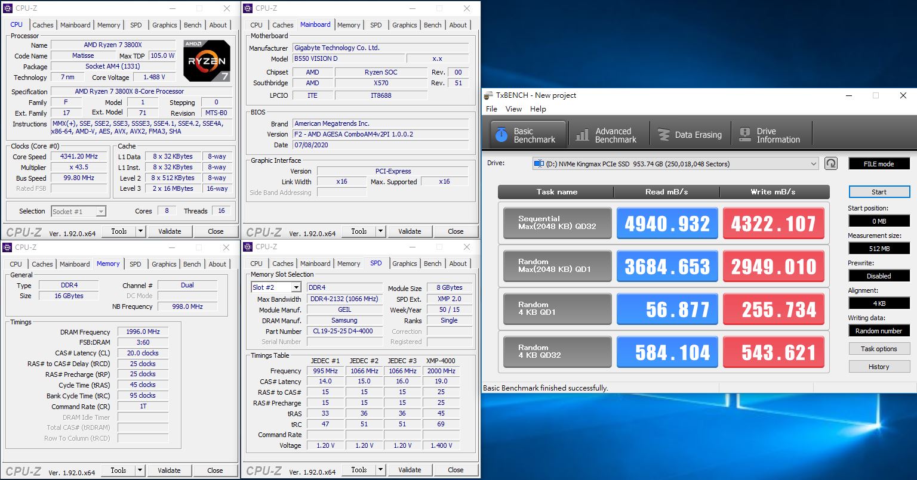Click the TxBENCH title bar app icon
The width and height of the screenshot is (917, 480).
(x=489, y=95)
